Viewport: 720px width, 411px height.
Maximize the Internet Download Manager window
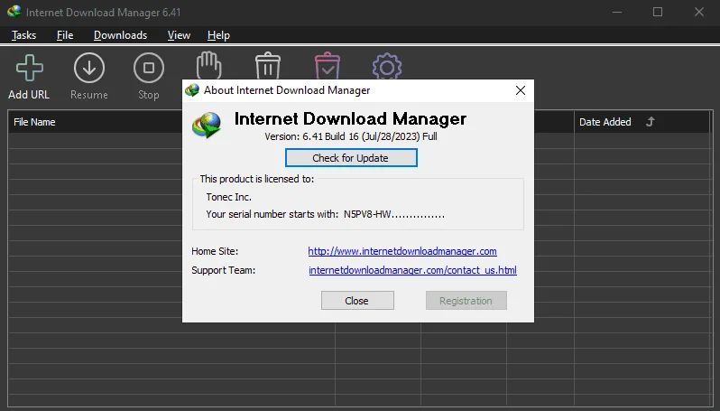(x=658, y=12)
